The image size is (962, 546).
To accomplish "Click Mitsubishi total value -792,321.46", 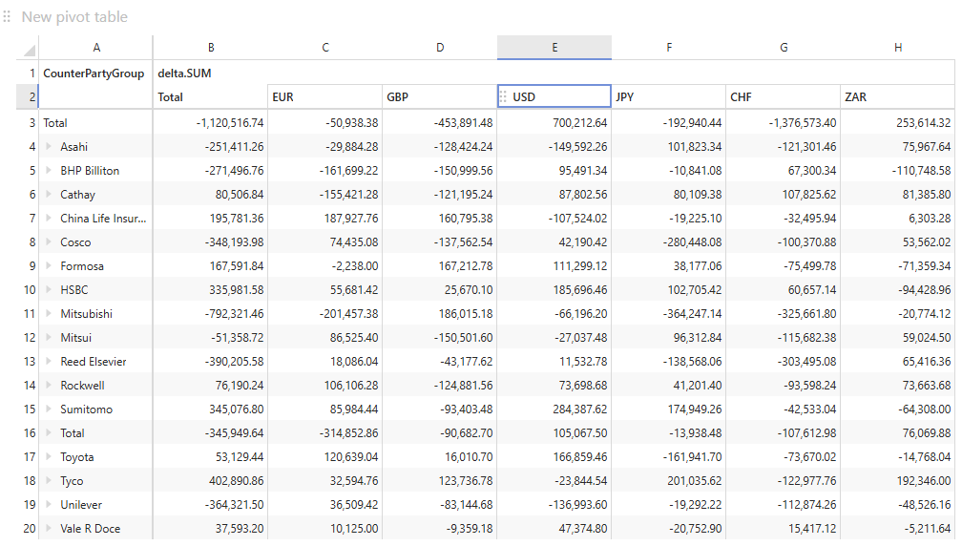I will coord(235,313).
